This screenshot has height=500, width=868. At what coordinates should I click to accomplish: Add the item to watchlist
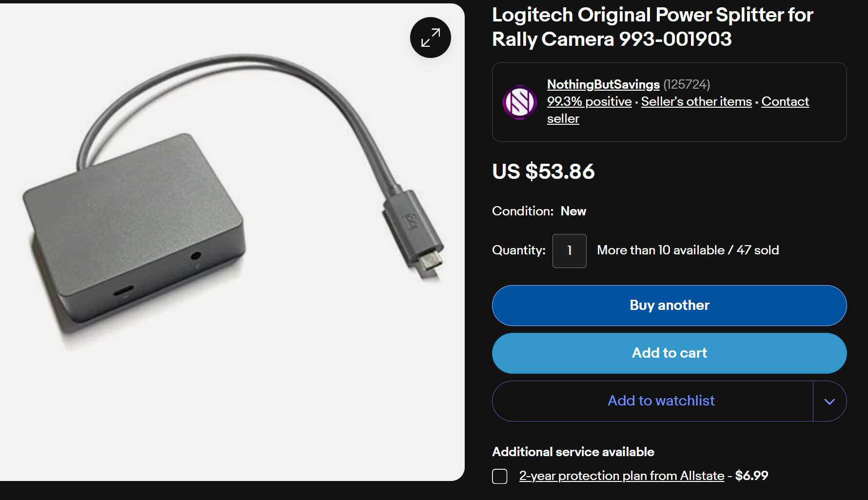pyautogui.click(x=661, y=401)
